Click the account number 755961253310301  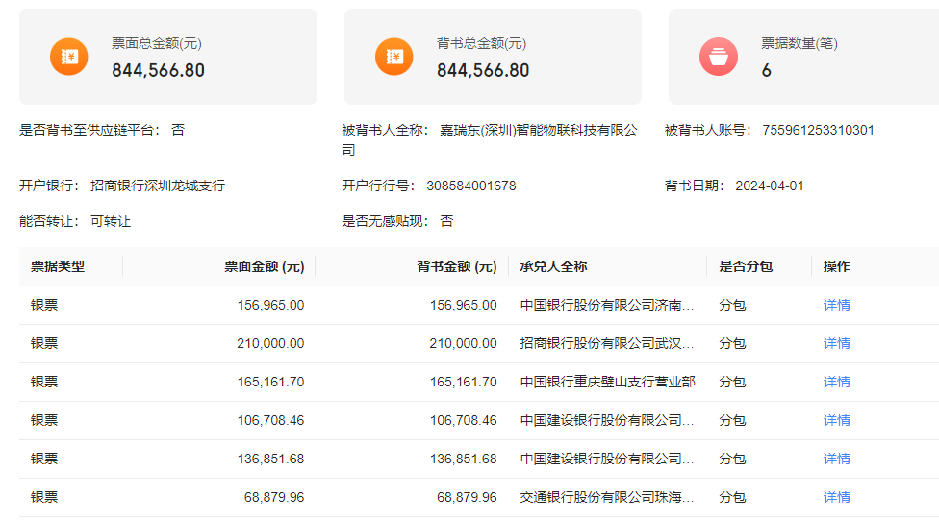(x=818, y=130)
